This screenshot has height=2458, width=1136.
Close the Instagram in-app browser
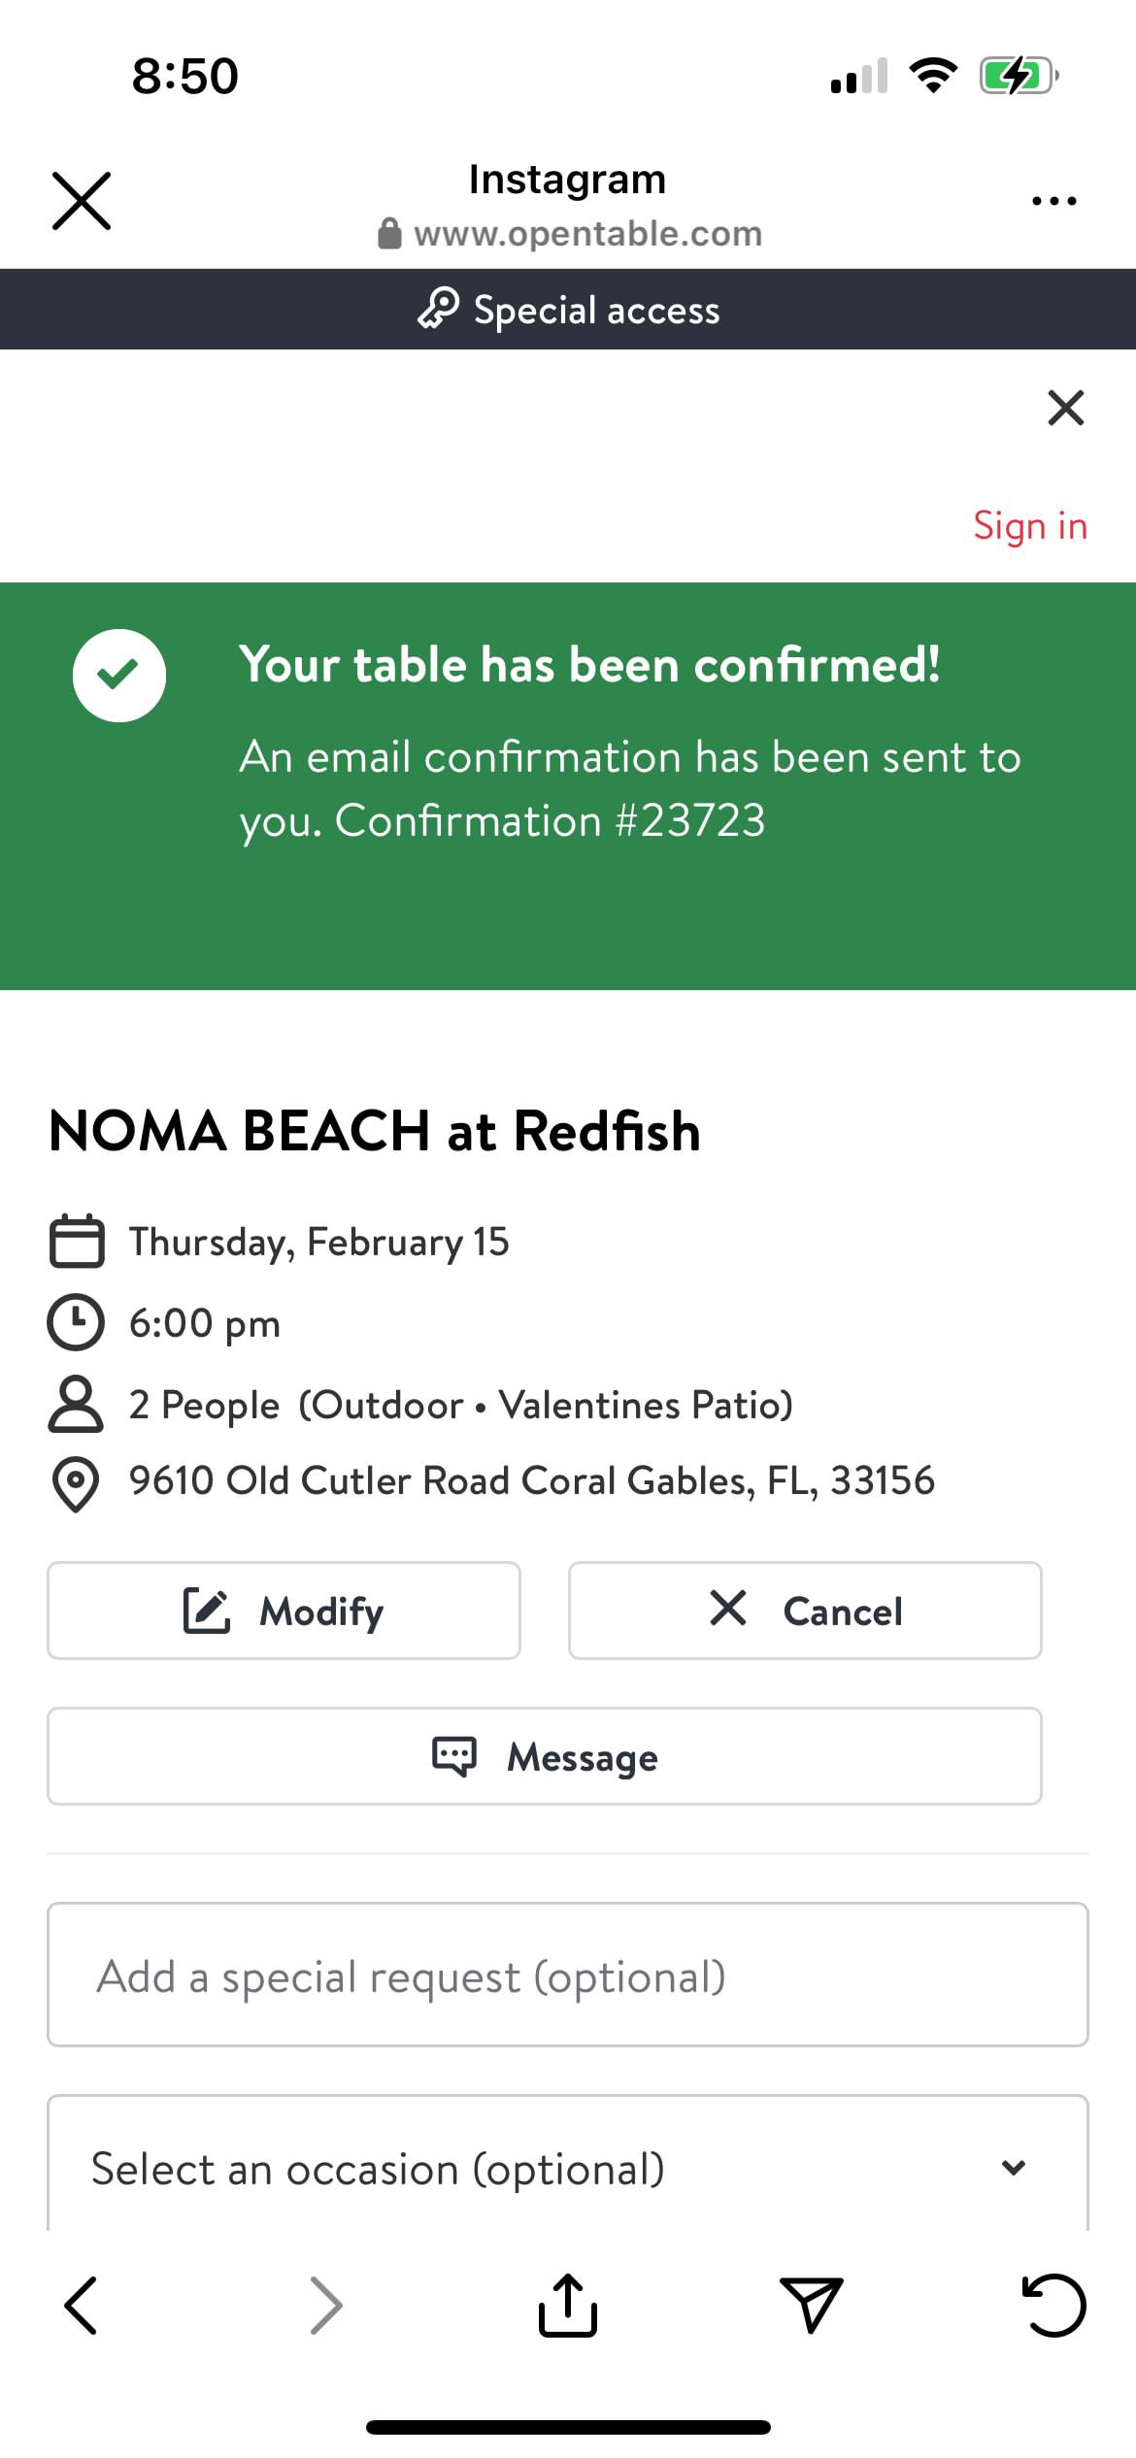click(x=82, y=201)
